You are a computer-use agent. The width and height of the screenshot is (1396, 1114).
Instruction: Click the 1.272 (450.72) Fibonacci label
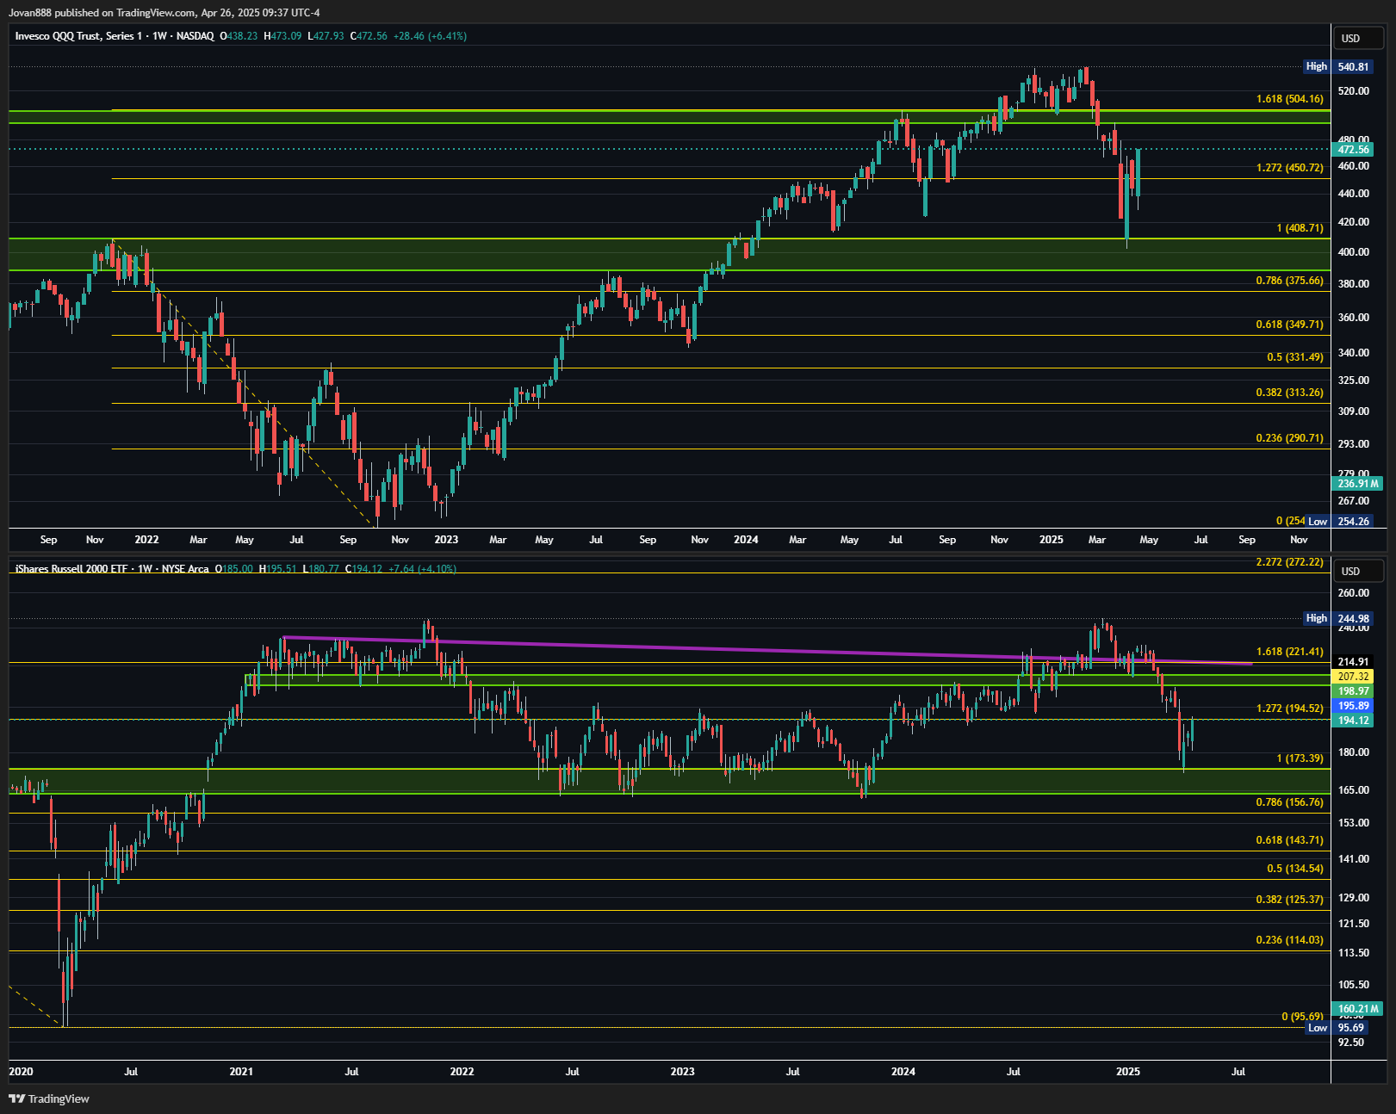(1289, 168)
